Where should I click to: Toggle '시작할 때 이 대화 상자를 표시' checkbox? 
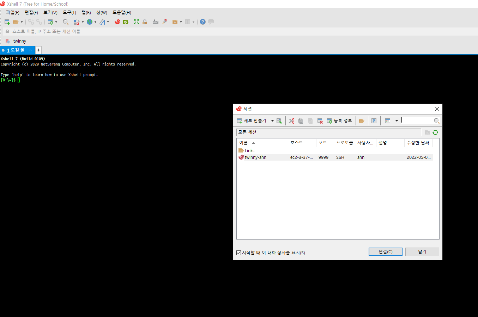pyautogui.click(x=239, y=253)
